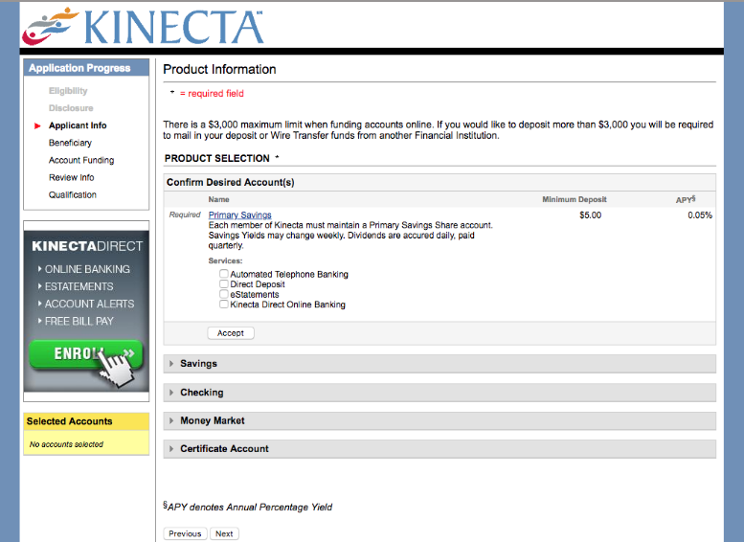Go back with the Previous button

point(185,533)
